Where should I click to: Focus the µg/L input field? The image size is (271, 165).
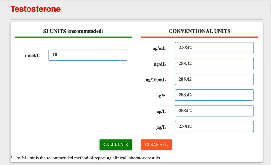click(214, 127)
